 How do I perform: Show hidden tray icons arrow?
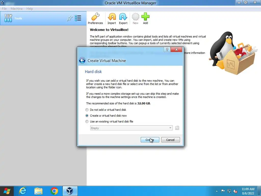(x=217, y=191)
